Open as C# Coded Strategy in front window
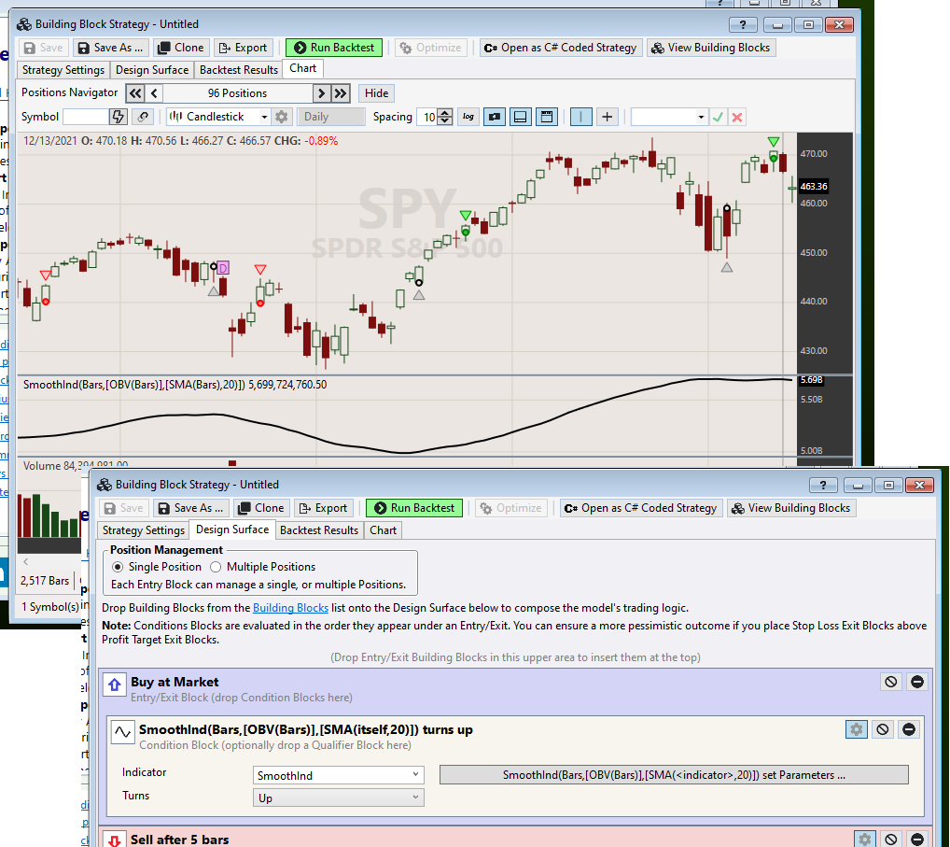The image size is (950, 847). coord(641,508)
